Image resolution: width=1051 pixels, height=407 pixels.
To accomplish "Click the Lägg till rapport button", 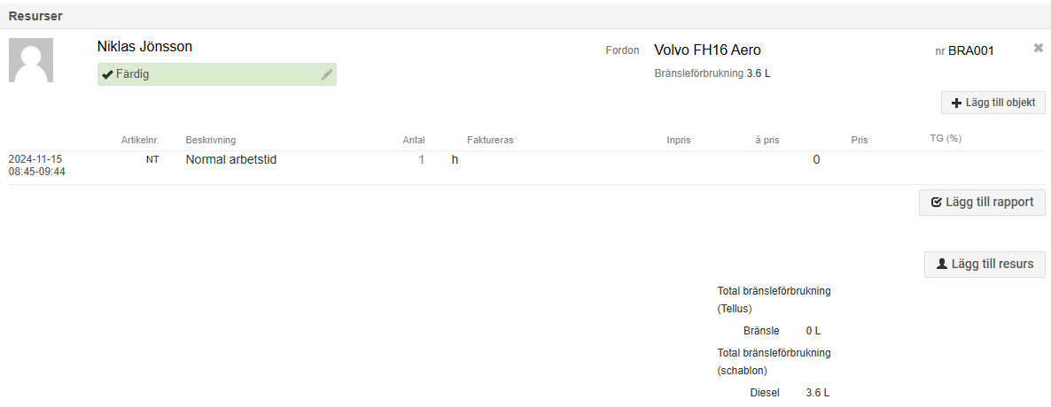I will tap(981, 202).
